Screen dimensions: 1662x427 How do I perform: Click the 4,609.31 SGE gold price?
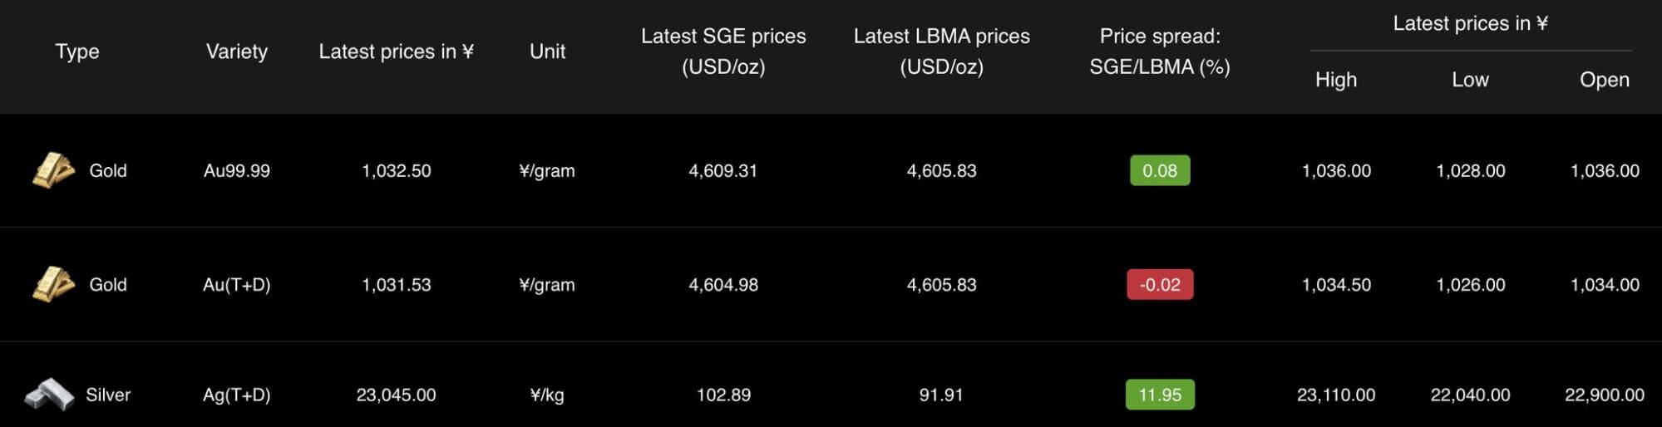[723, 170]
